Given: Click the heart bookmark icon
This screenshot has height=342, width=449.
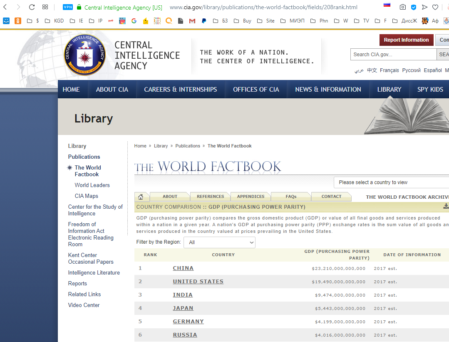Looking at the screenshot, I should point(435,7).
